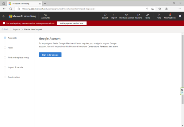The image size is (184, 127).
Task: Open the Reports section
Action: pos(139,16)
